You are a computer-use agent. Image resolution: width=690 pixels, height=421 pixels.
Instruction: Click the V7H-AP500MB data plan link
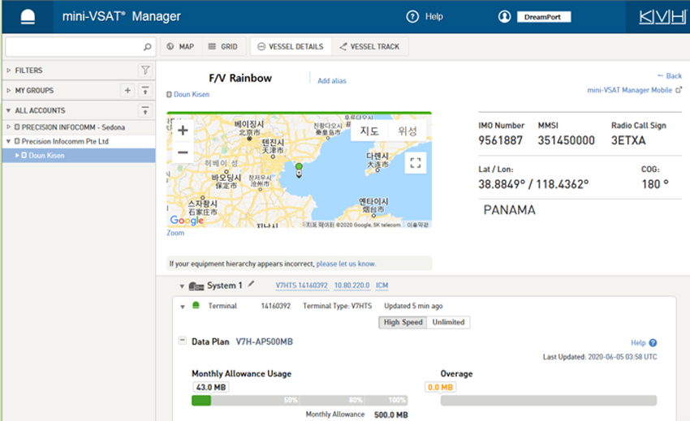pyautogui.click(x=264, y=342)
